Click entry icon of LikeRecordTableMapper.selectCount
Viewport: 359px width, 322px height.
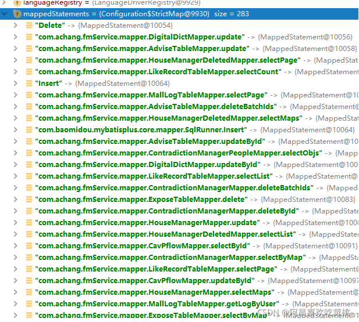(x=29, y=72)
